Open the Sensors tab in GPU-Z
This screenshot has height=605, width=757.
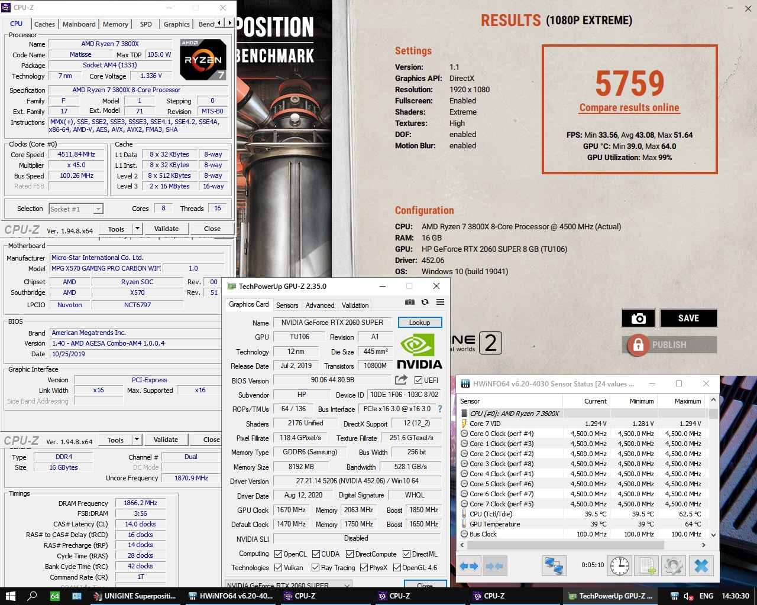coord(287,305)
